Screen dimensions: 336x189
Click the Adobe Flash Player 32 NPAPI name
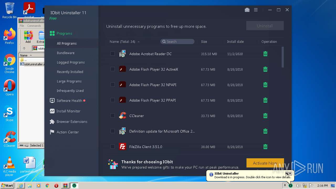[153, 85]
